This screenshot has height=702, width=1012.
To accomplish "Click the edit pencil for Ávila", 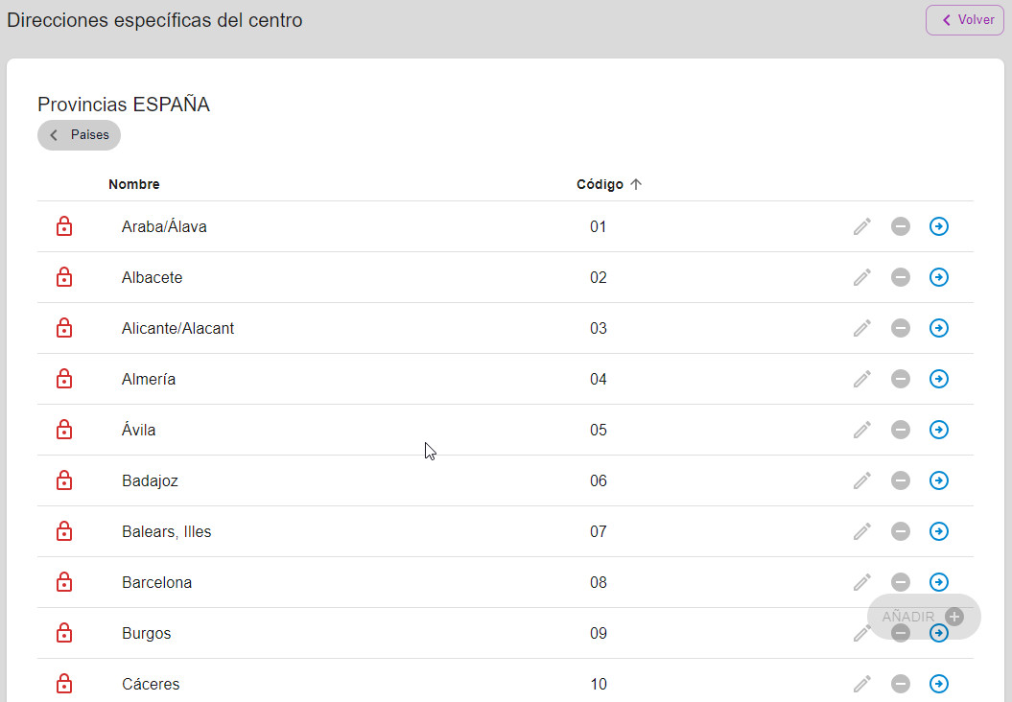I will [862, 430].
